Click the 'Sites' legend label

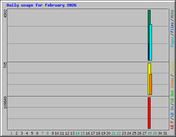tap(172, 83)
